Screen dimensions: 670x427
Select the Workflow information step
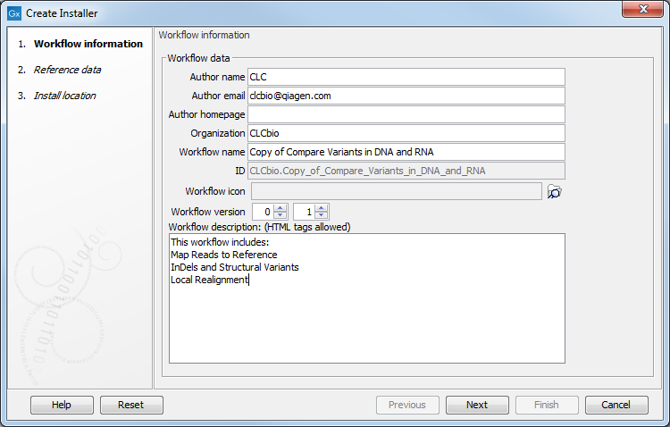point(88,44)
